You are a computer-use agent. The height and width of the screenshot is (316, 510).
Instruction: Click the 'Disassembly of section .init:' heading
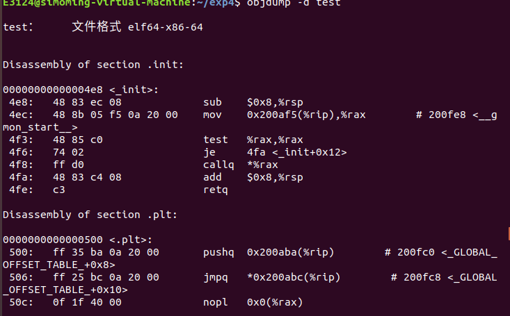click(x=93, y=65)
